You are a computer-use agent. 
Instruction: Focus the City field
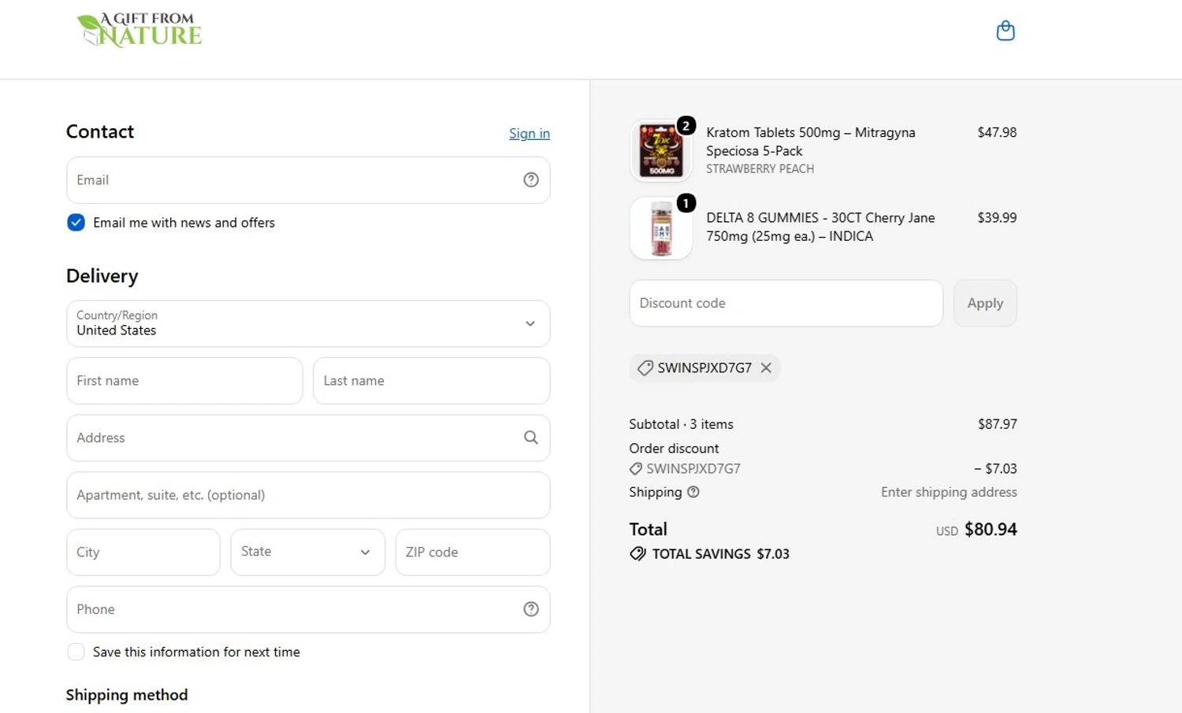[143, 552]
